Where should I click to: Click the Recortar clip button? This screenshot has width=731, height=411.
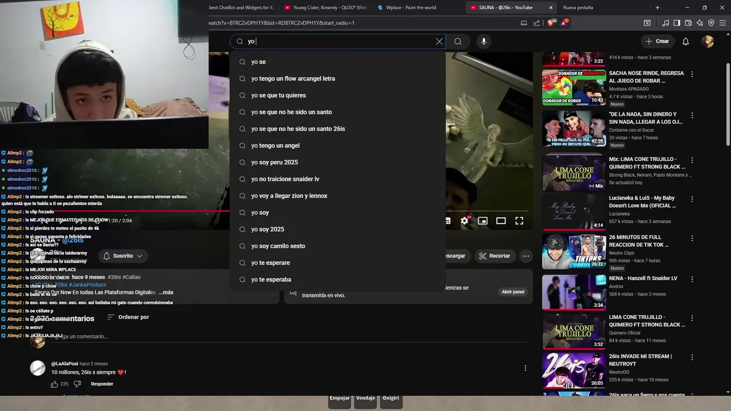495,256
